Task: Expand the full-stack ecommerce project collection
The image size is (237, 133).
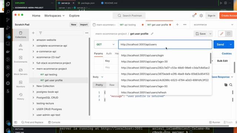Action: click(33, 63)
